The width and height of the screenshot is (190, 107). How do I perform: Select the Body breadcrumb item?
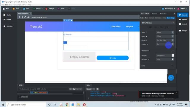point(142,18)
